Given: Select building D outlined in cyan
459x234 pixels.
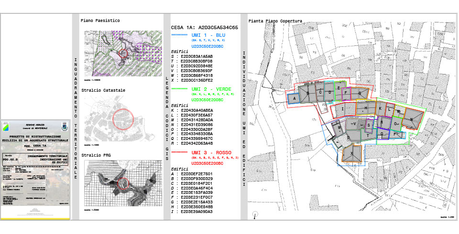Looking at the screenshot, I should click(330, 93).
